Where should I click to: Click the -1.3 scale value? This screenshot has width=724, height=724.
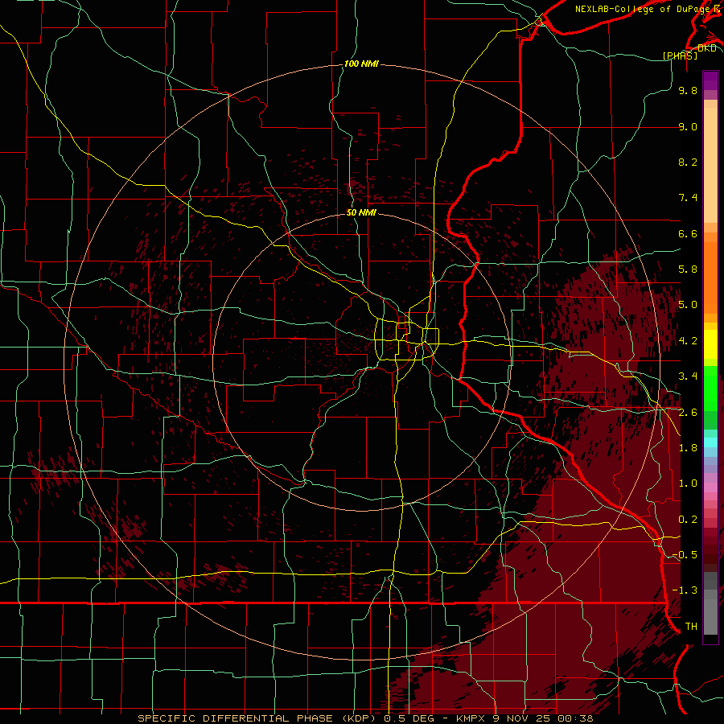click(685, 590)
